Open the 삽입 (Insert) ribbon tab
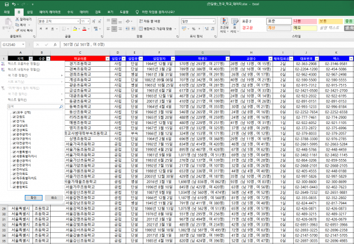 pyautogui.click(x=30, y=11)
